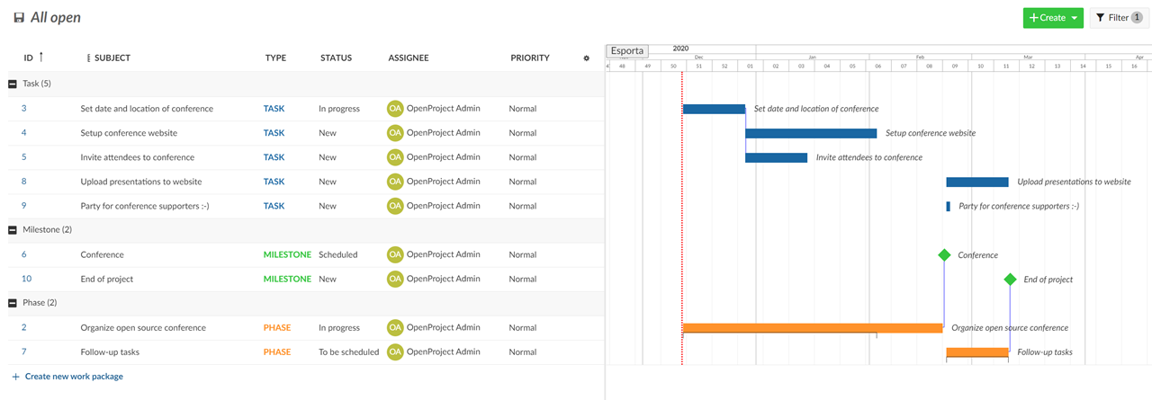Open the table settings gear icon
Image resolution: width=1152 pixels, height=400 pixels.
pos(587,58)
